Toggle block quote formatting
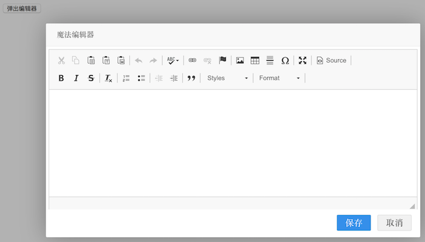This screenshot has height=242, width=425. pos(191,78)
